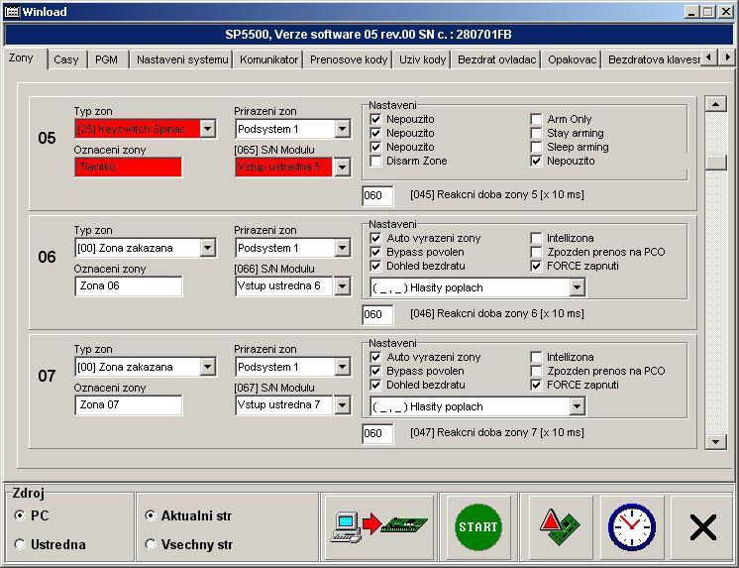Click the Oznaceni zony field Zona 06
This screenshot has width=739, height=568.
[129, 286]
